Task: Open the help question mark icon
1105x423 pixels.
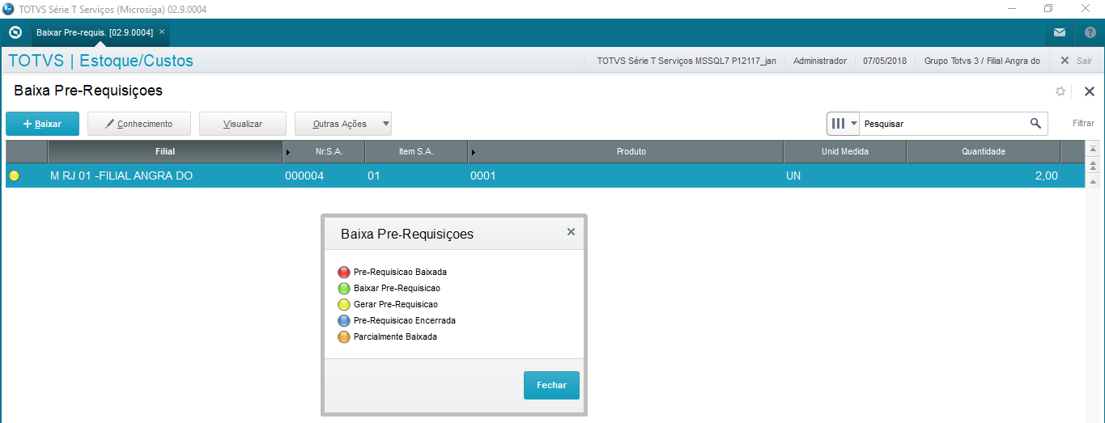Action: (x=1090, y=32)
